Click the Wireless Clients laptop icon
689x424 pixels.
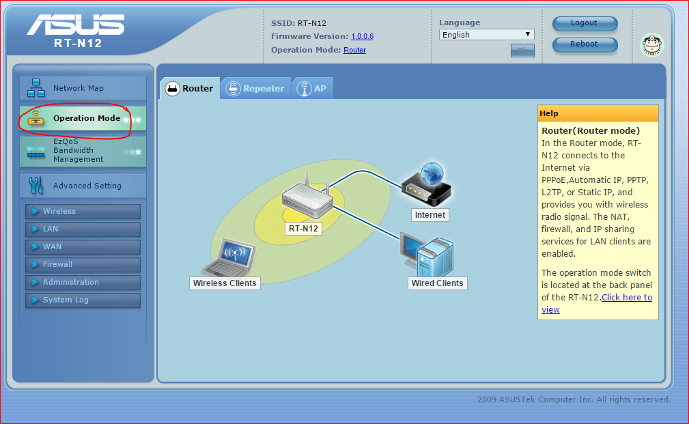click(x=229, y=257)
